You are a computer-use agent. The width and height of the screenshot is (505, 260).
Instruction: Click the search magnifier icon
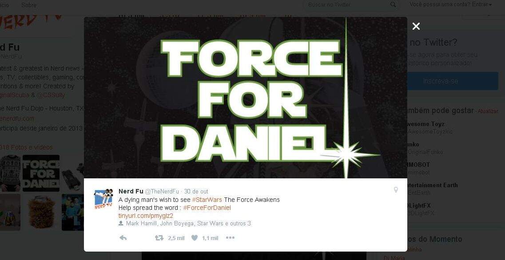[x=393, y=5]
